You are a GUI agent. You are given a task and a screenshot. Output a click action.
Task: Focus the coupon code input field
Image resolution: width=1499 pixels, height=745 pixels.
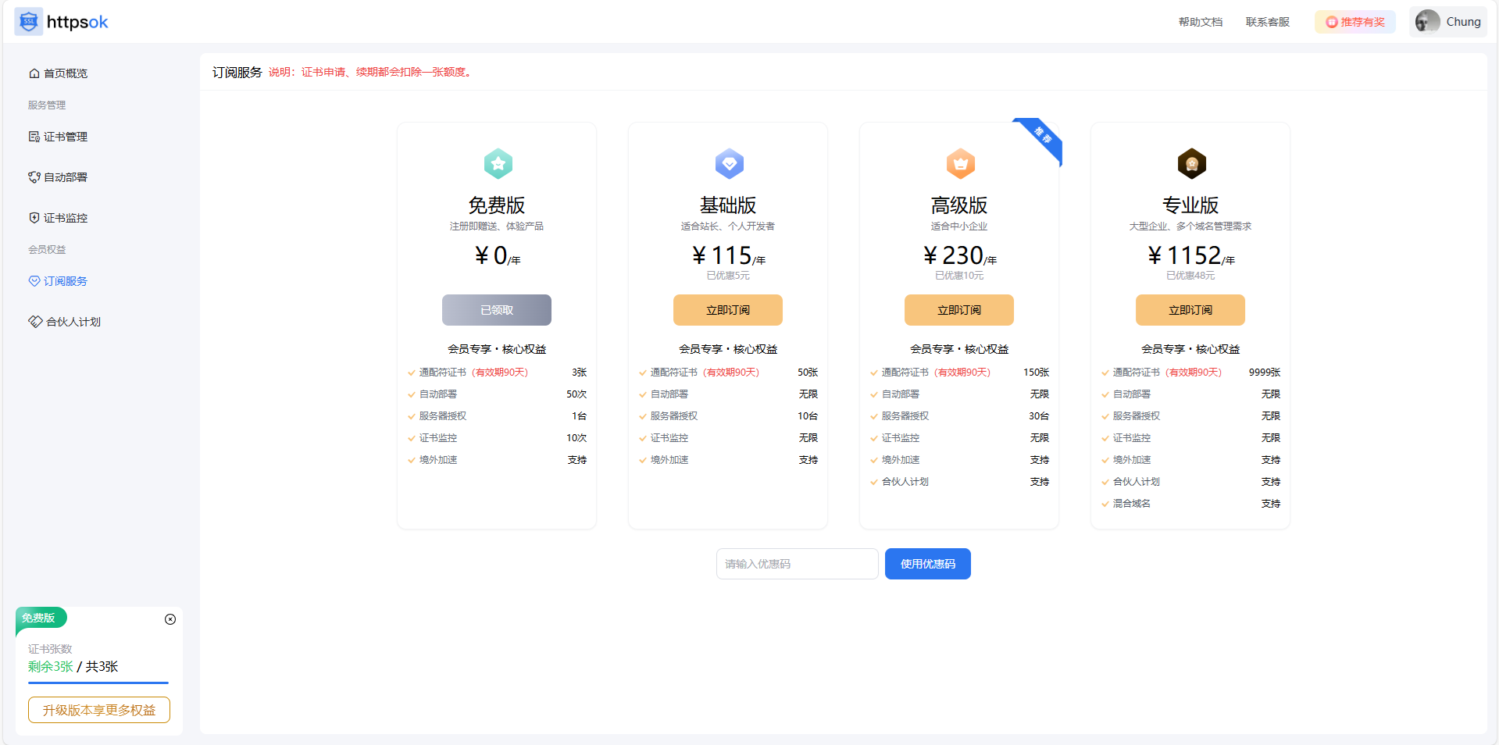(x=797, y=564)
